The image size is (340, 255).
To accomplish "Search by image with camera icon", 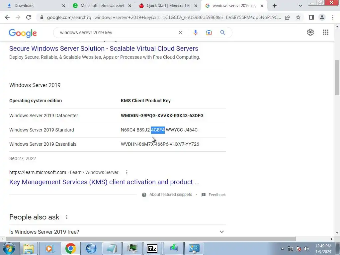I will click(x=209, y=33).
